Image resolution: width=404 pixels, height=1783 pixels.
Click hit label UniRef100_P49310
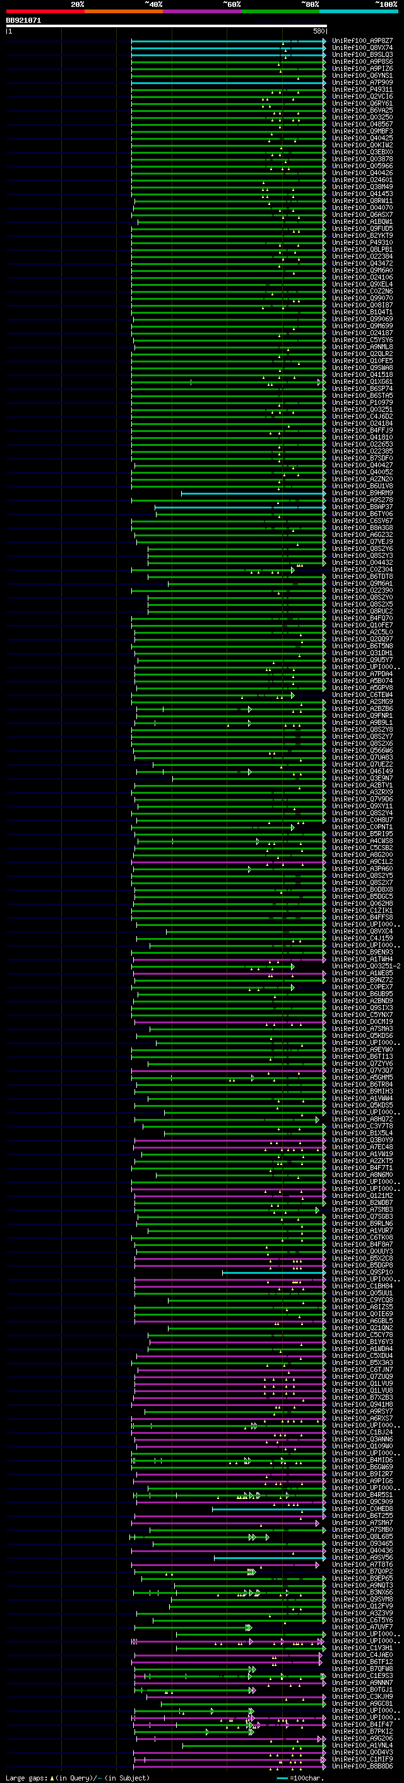point(362,242)
